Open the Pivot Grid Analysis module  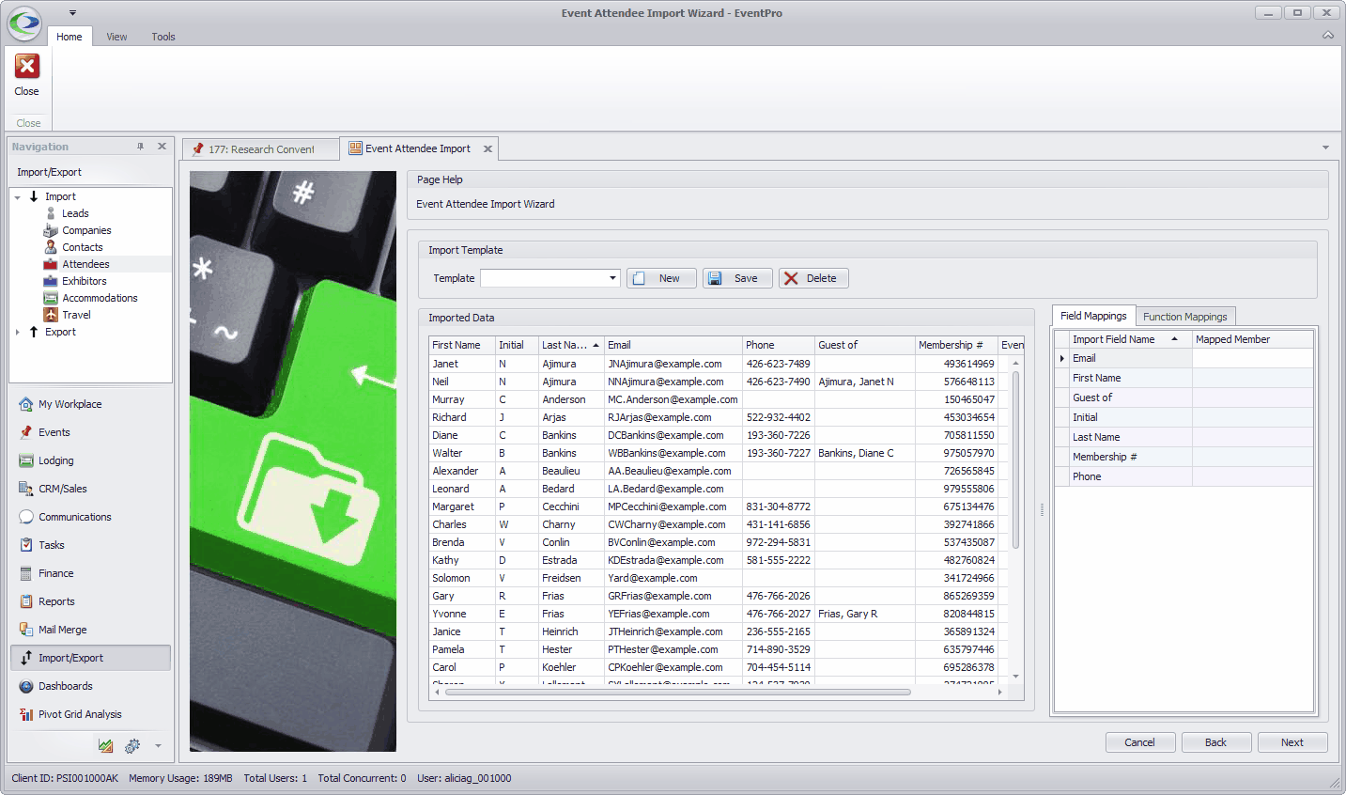tap(90, 714)
